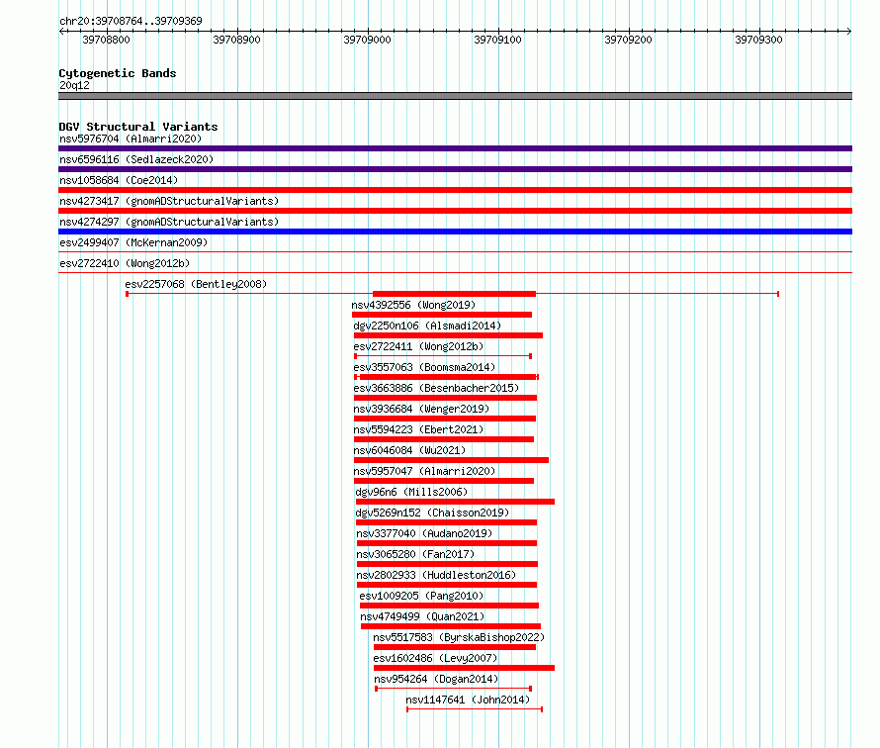Click the esv2257068 (Bentley2008) label
Screen dimensions: 880x748
pos(196,284)
